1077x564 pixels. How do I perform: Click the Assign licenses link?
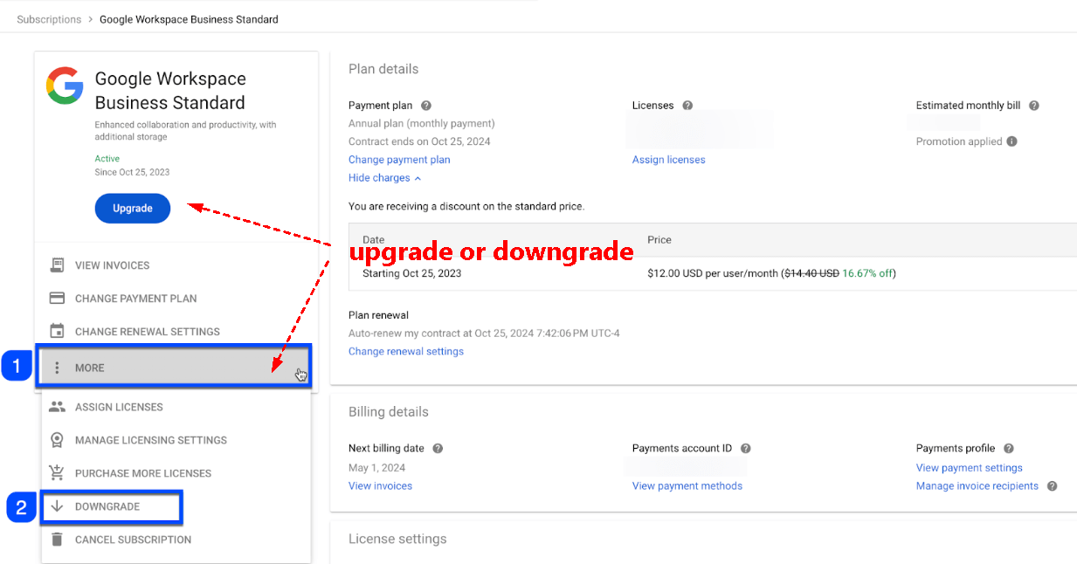pos(668,160)
